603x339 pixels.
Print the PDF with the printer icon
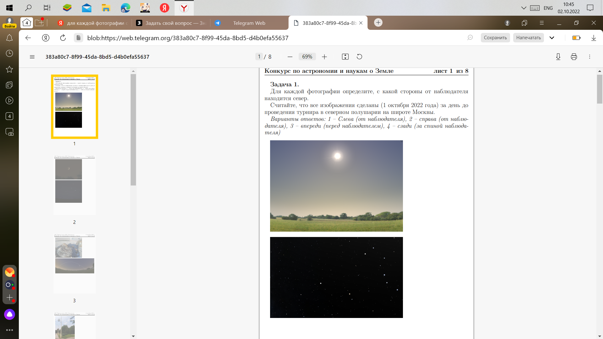tap(574, 57)
